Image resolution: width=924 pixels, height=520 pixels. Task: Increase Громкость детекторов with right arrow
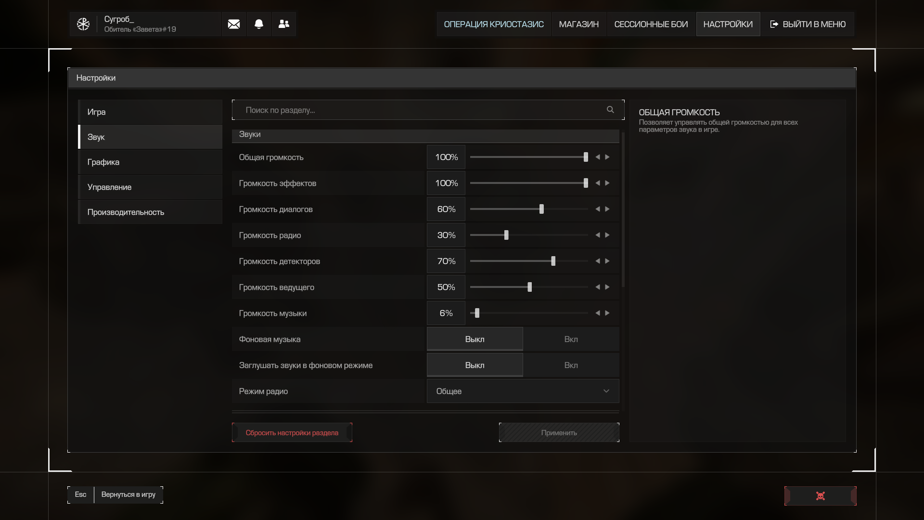[607, 261]
